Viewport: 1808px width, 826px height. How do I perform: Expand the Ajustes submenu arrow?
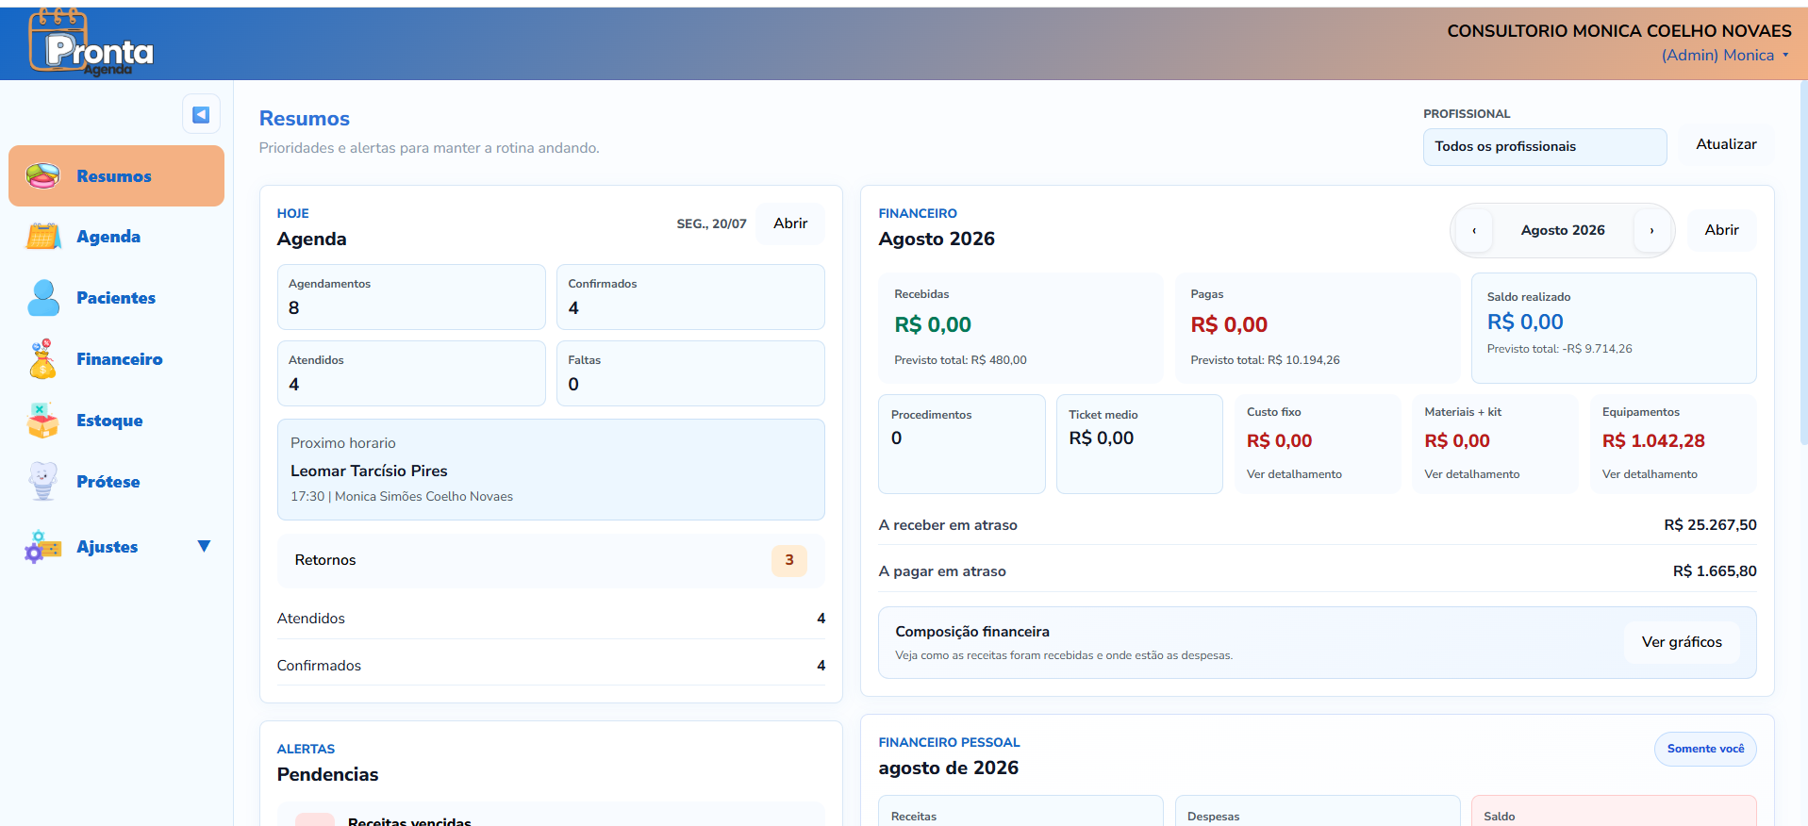(x=204, y=546)
